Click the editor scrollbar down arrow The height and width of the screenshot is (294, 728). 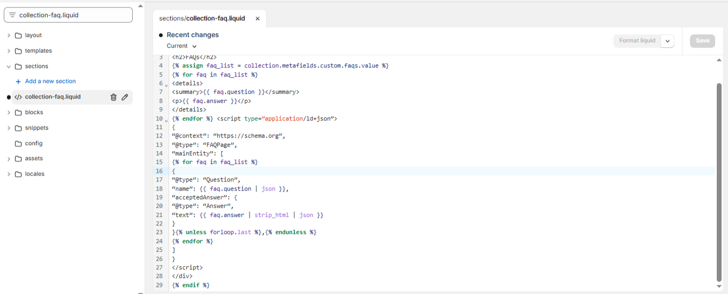(719, 287)
